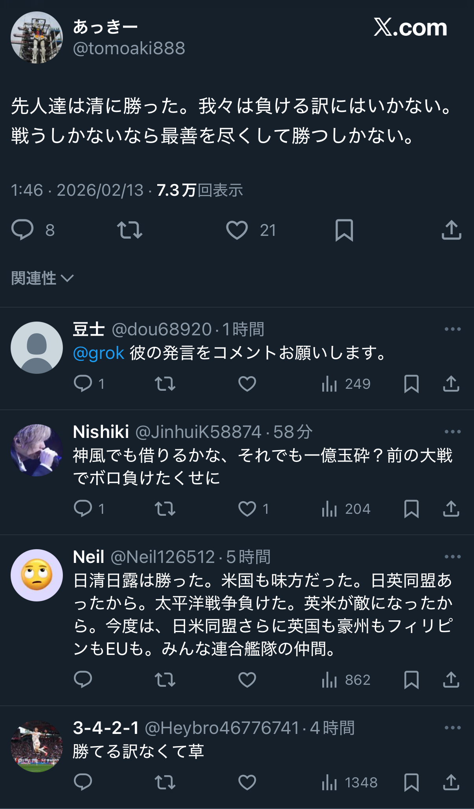Open more options menu on Nishiki's reply

click(x=452, y=432)
